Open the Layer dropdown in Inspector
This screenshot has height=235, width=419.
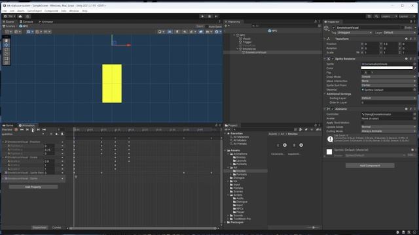(399, 33)
